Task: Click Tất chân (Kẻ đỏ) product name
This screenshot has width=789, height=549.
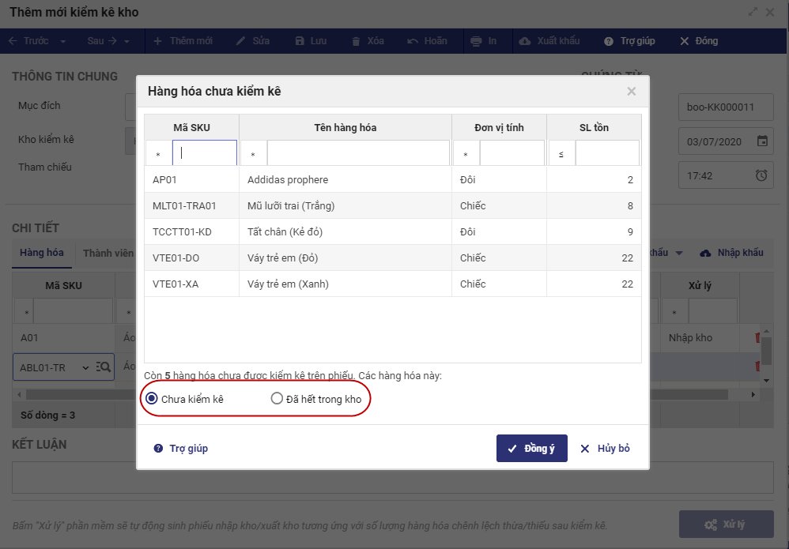Action: tap(285, 231)
